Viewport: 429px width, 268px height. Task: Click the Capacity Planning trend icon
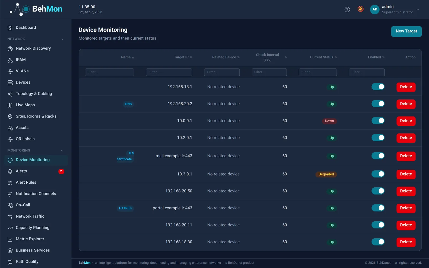[10, 228]
